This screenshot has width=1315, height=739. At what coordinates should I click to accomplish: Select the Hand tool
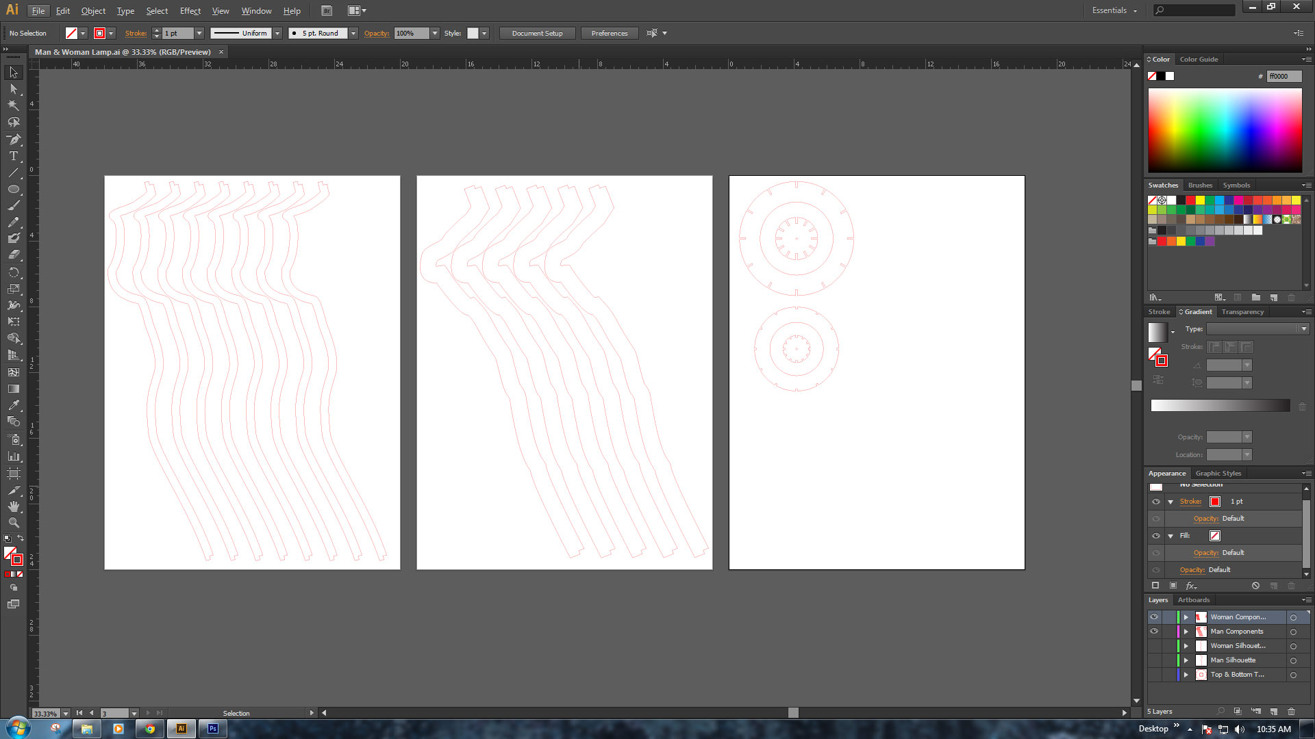14,506
